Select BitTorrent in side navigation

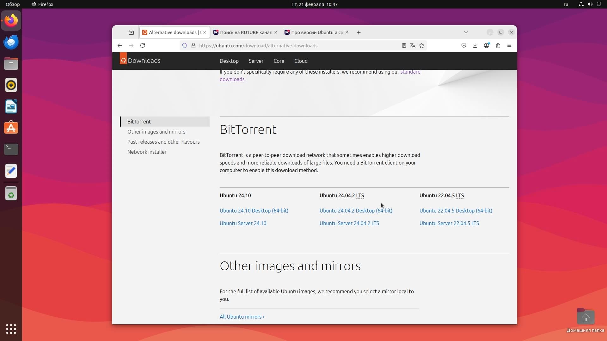pos(165,122)
